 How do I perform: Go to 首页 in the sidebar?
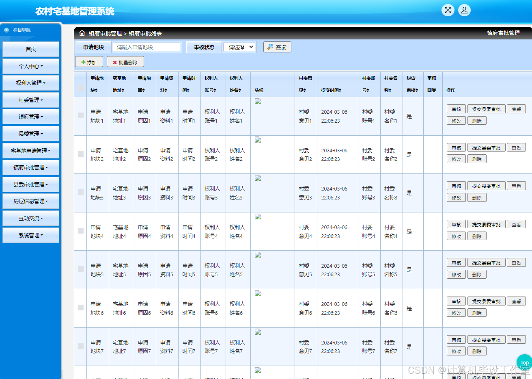tap(31, 49)
